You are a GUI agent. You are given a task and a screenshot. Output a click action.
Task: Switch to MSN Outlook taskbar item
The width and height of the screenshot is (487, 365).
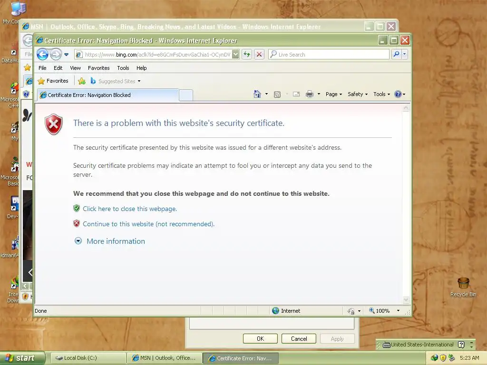pos(165,358)
